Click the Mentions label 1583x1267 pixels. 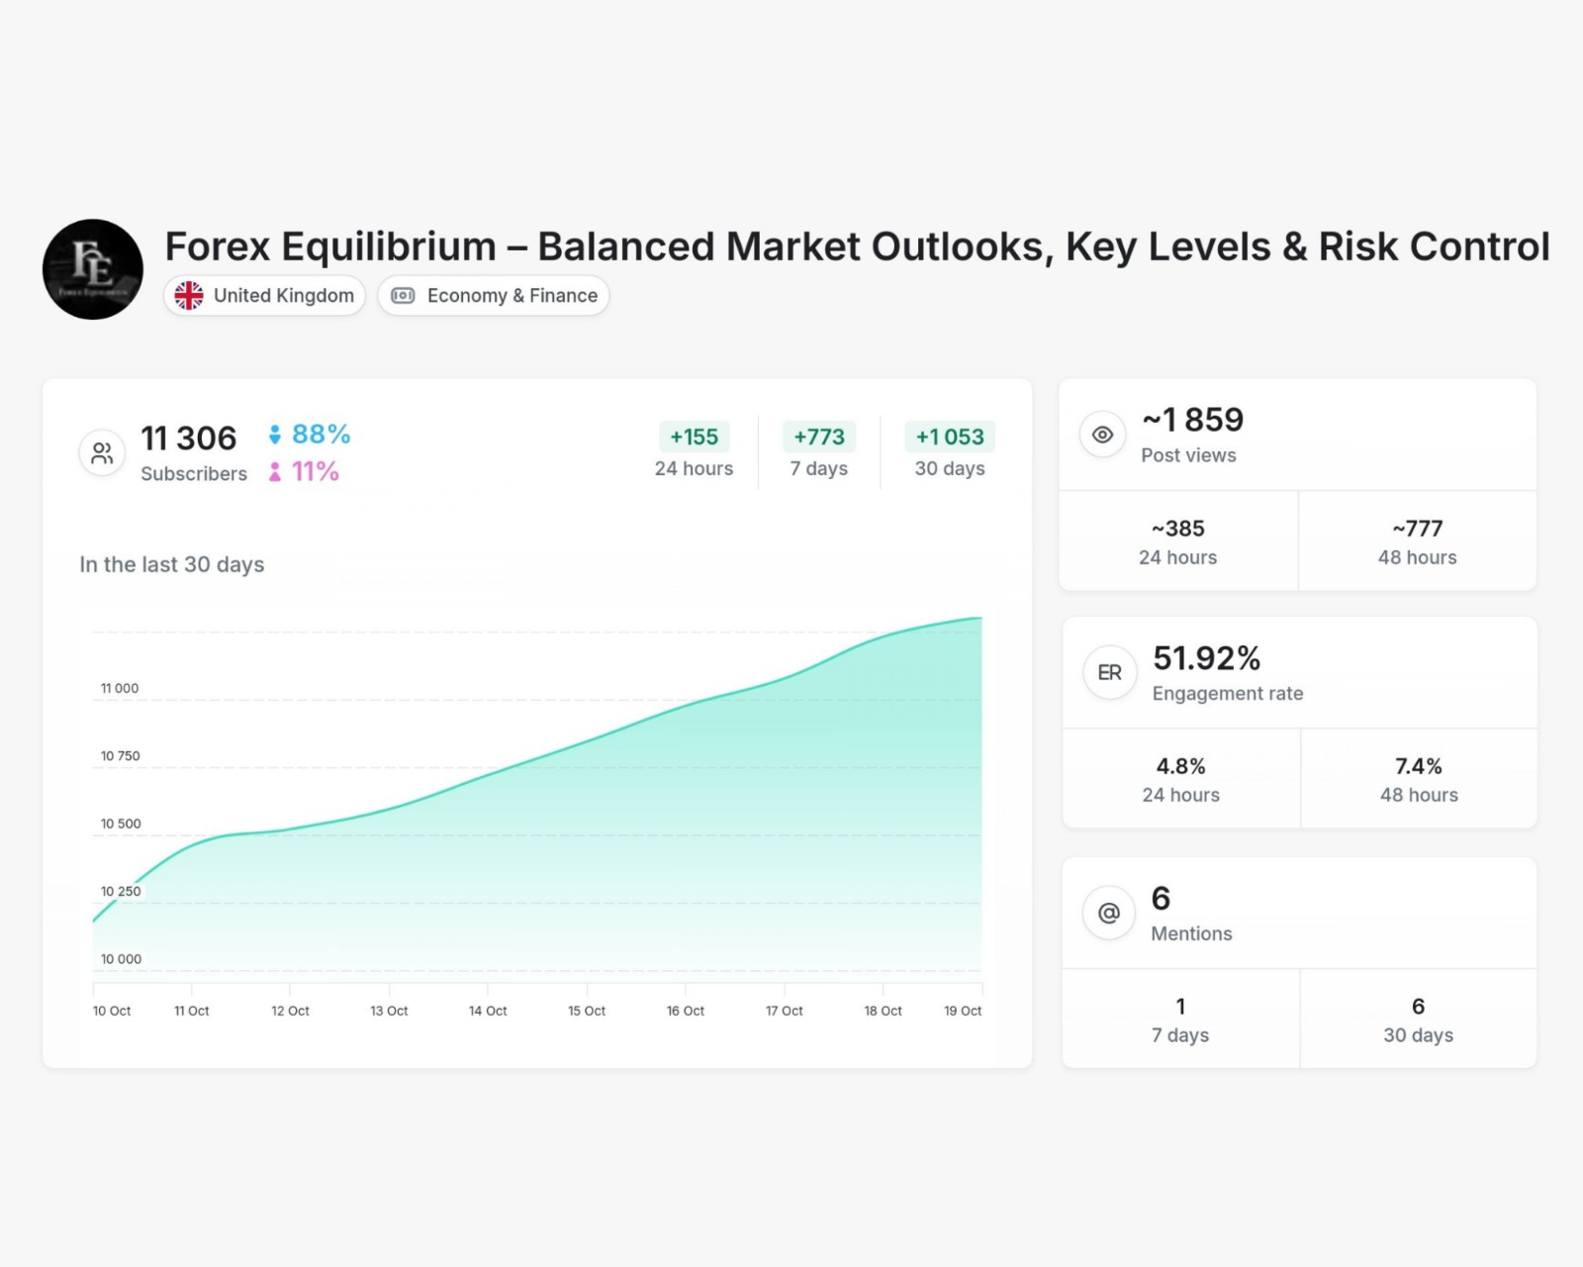coord(1192,933)
